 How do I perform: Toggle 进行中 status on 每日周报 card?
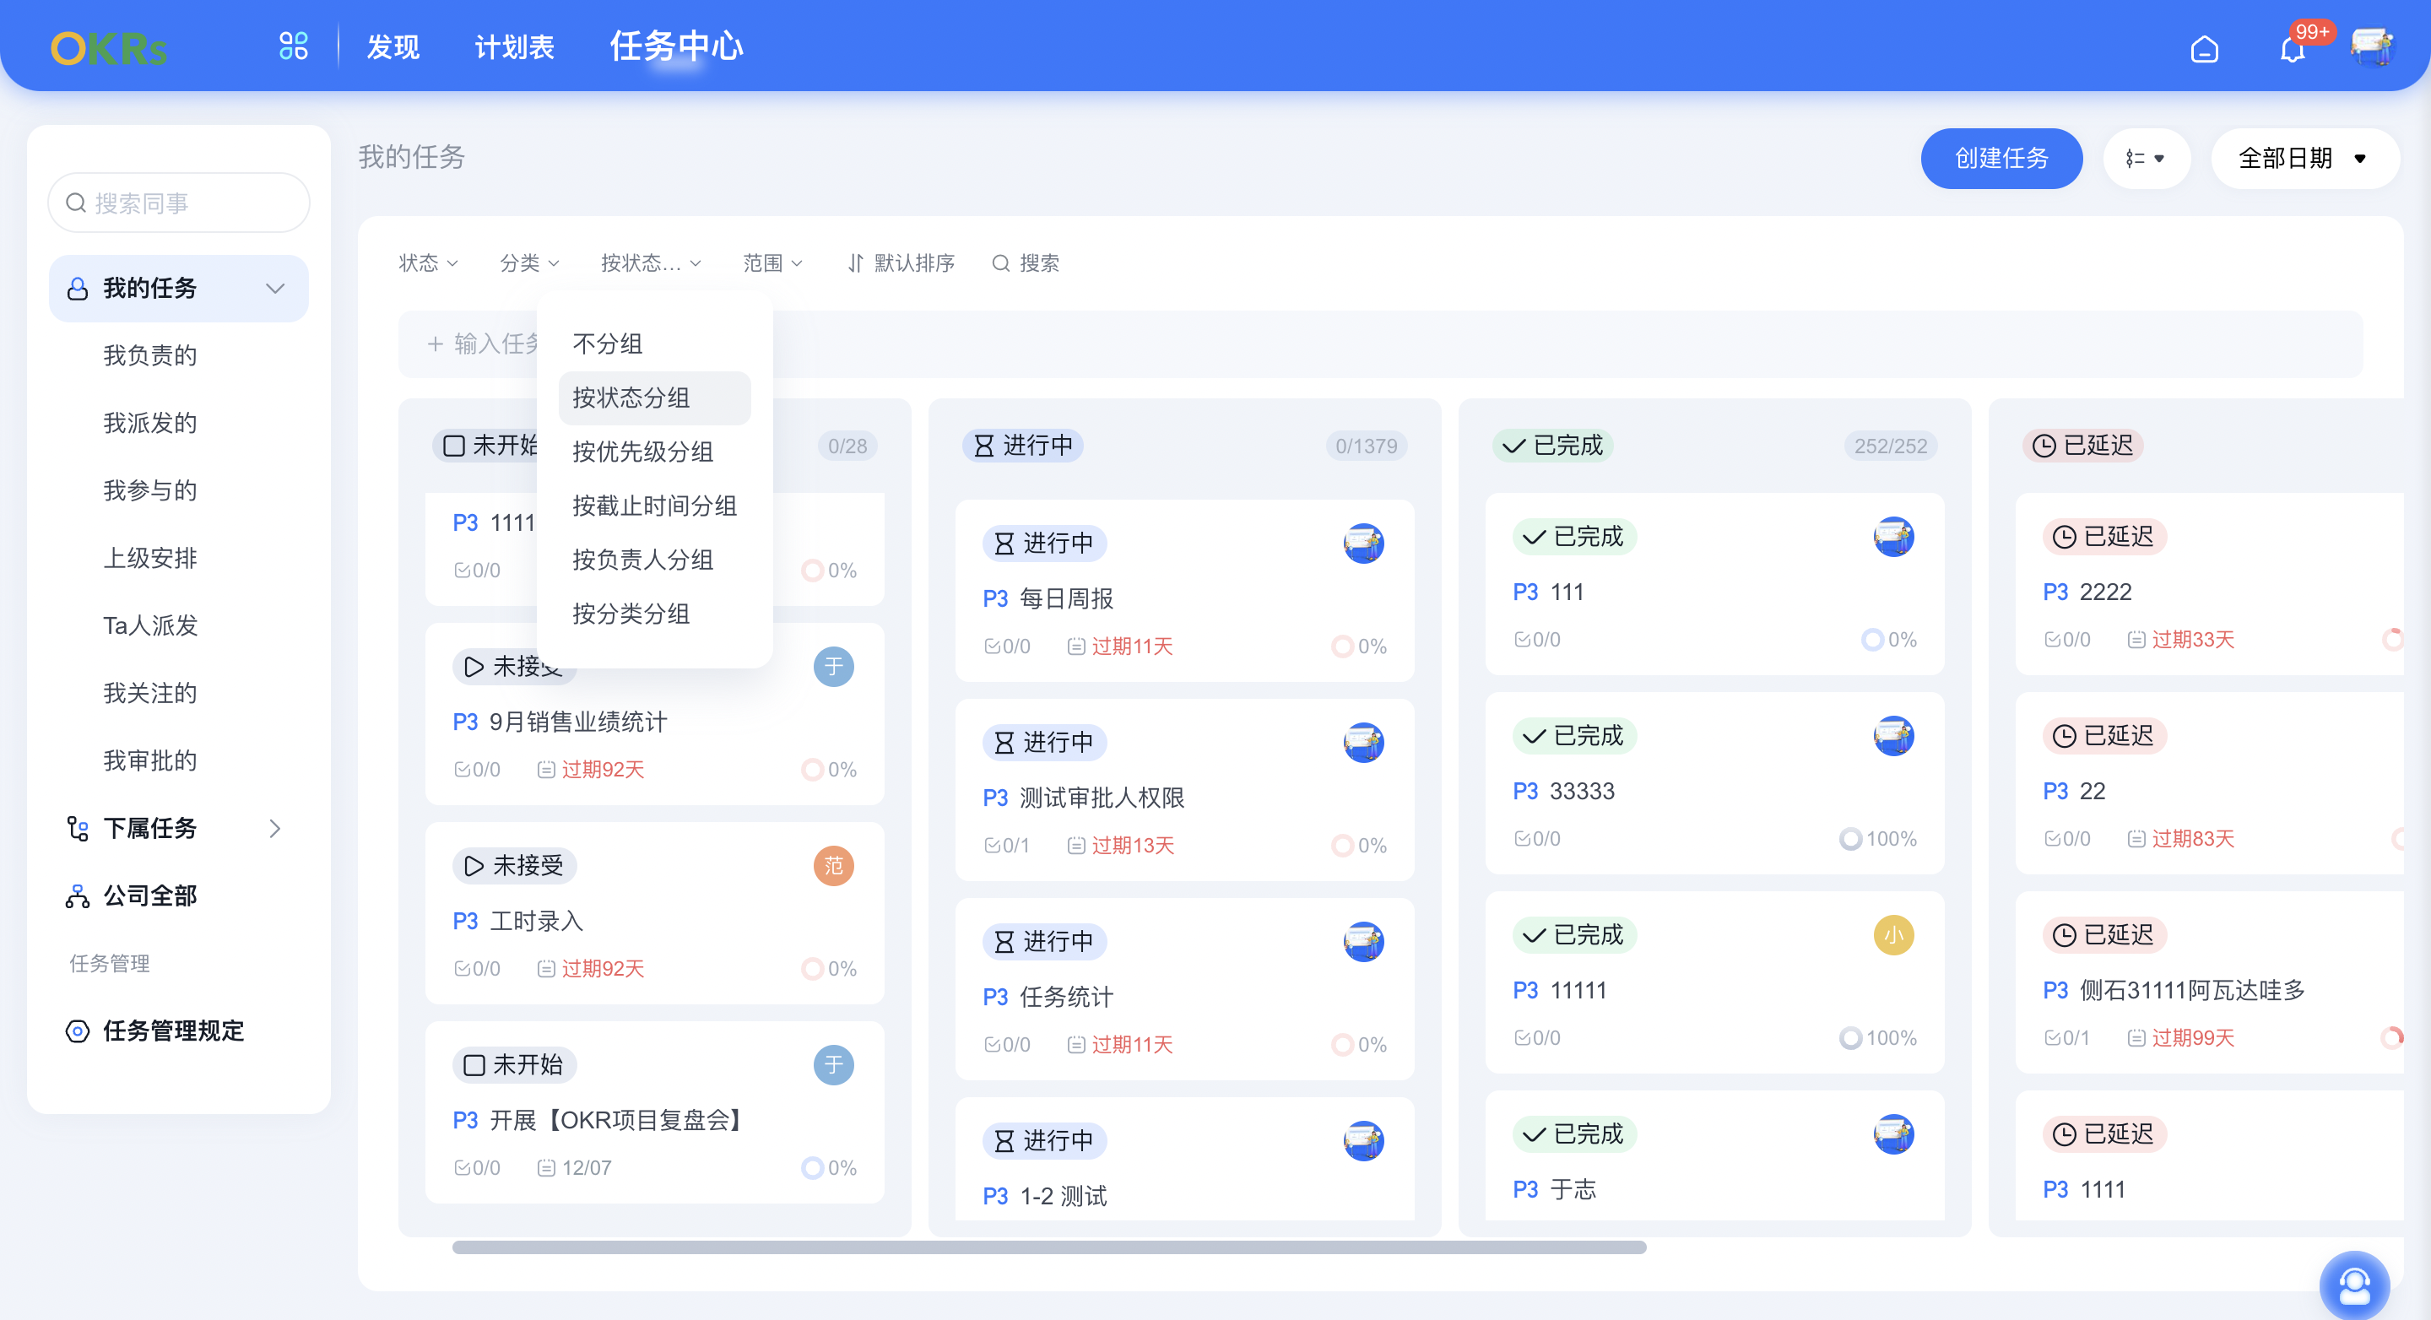tap(1045, 544)
